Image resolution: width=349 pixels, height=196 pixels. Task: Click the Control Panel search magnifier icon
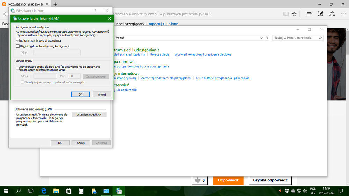[320, 38]
